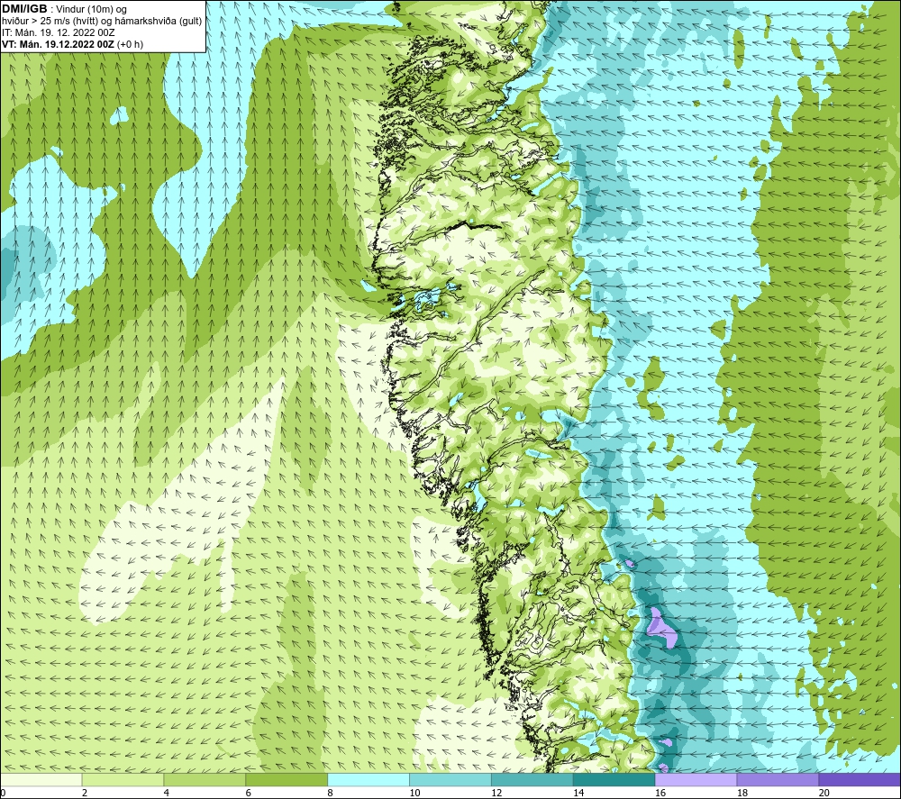Click the 6–8 m/s dark green legend swatch
Viewport: 901px width, 799px height.
(x=287, y=779)
